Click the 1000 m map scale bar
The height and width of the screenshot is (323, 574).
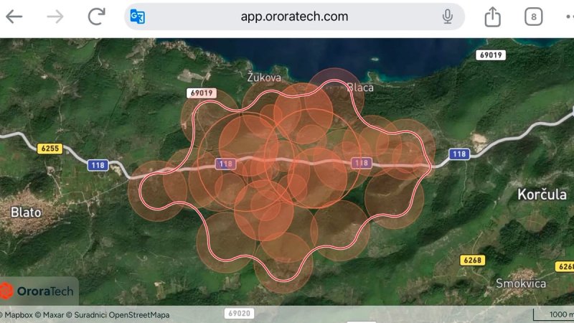click(x=553, y=314)
